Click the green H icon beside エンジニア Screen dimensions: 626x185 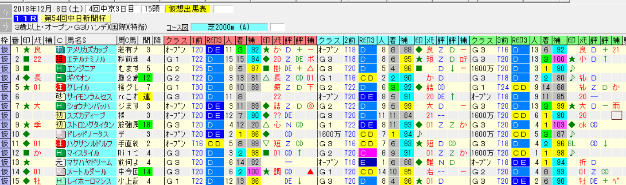pyautogui.click(x=61, y=68)
